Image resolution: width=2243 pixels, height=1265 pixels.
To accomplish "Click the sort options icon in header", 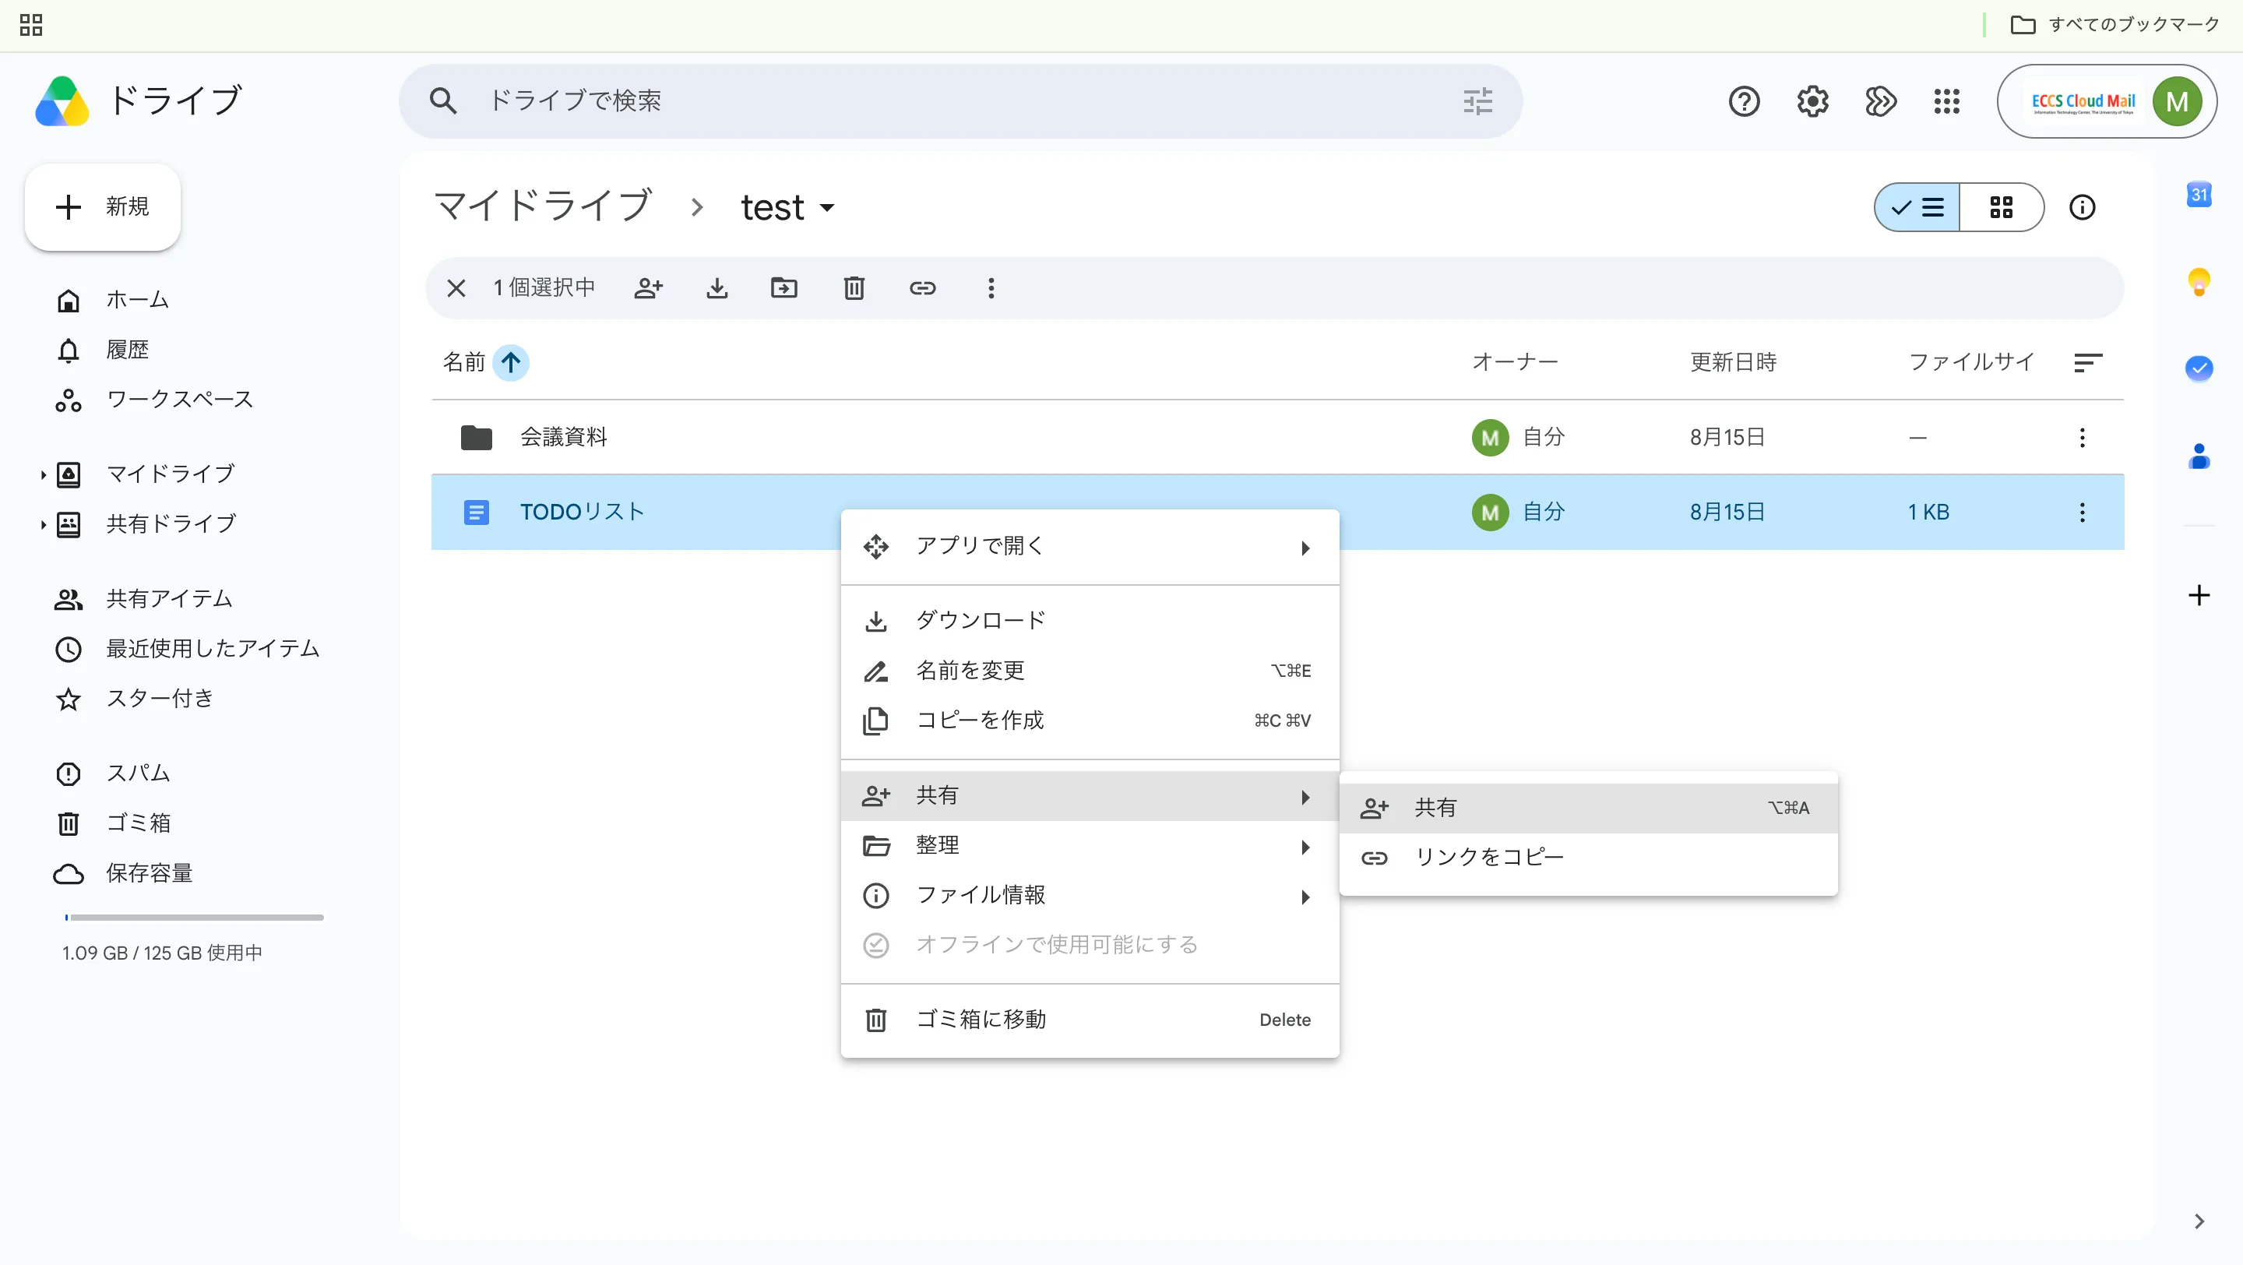I will [x=2088, y=362].
